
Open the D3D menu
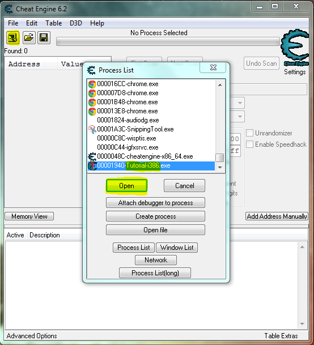76,23
